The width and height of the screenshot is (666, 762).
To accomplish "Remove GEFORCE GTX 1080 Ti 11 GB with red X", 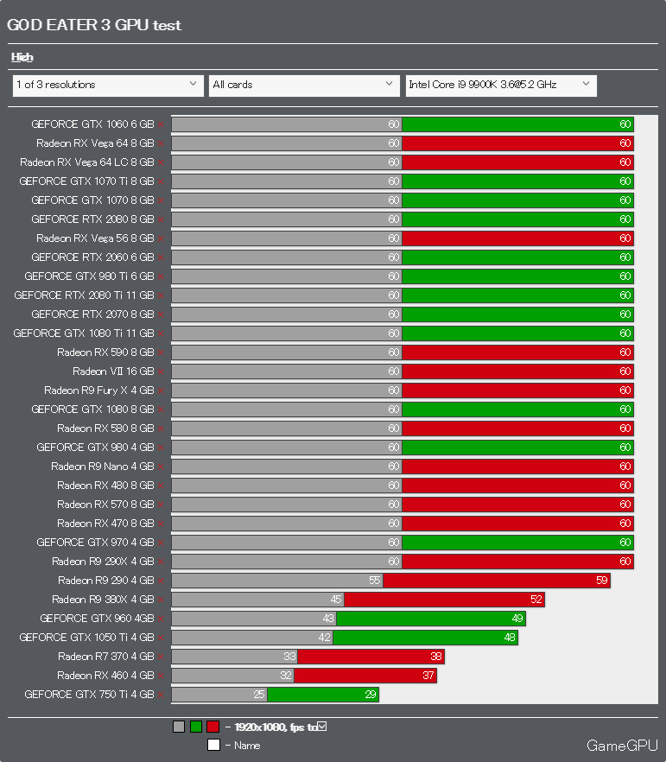I will pyautogui.click(x=161, y=333).
